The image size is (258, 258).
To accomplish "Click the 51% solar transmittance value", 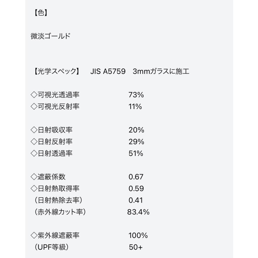I will coord(136,153).
